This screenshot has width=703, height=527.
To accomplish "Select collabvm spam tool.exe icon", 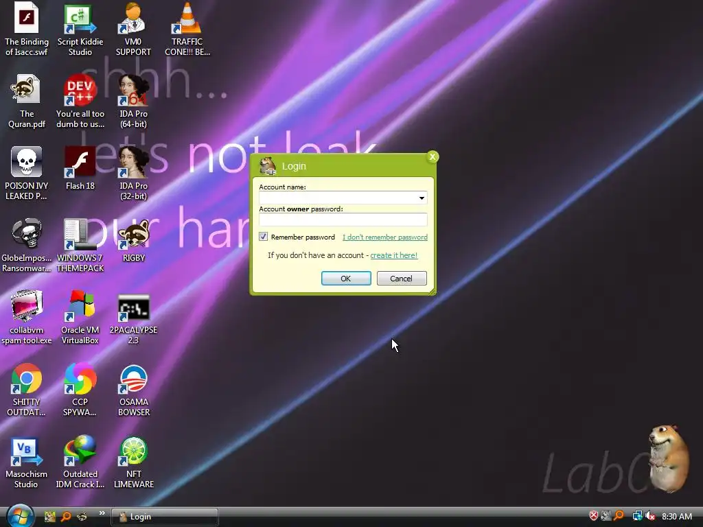I will pyautogui.click(x=27, y=317).
